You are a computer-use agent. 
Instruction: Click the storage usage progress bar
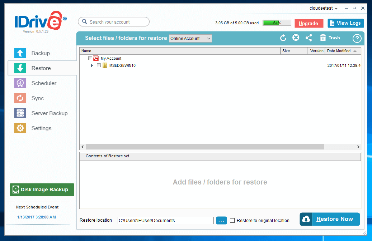click(x=277, y=23)
